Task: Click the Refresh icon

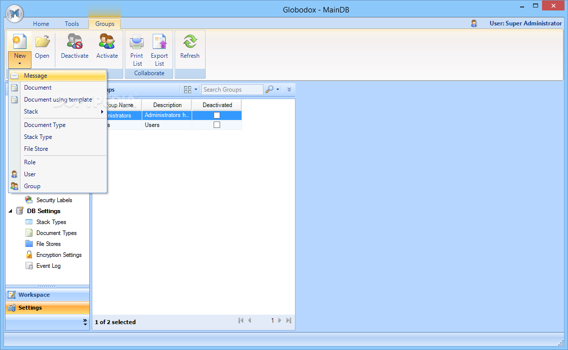Action: tap(190, 41)
